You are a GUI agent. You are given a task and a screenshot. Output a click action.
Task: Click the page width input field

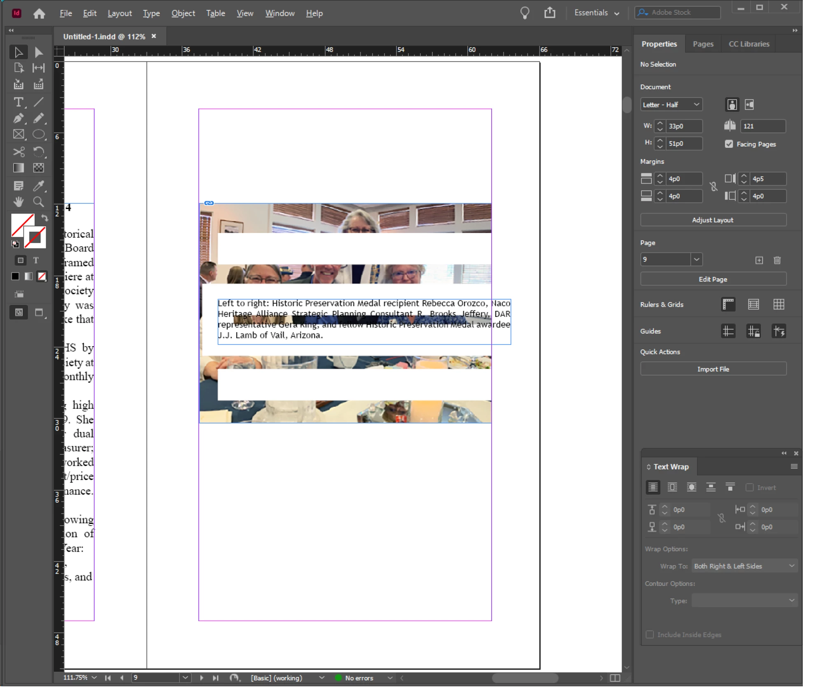tap(683, 126)
